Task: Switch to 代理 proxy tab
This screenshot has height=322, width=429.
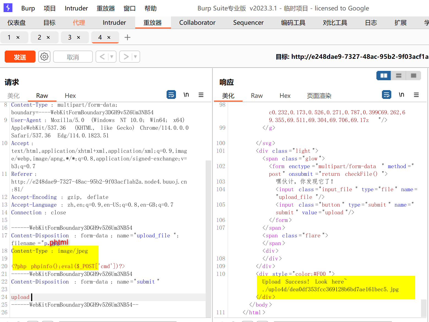Action: (79, 23)
